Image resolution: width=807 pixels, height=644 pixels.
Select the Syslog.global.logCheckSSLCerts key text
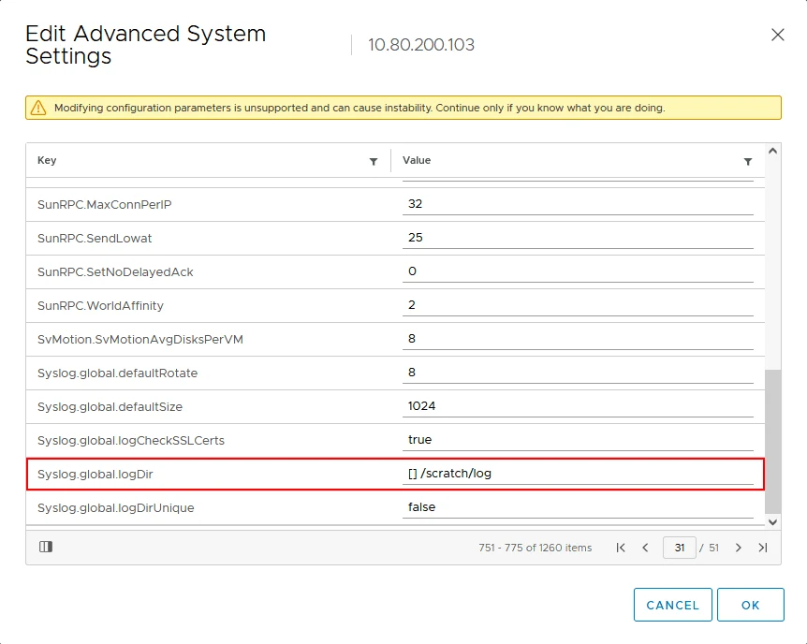pos(131,441)
